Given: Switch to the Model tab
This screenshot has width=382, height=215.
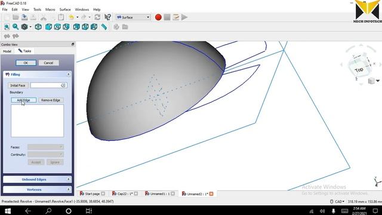Looking at the screenshot, I should [7, 51].
